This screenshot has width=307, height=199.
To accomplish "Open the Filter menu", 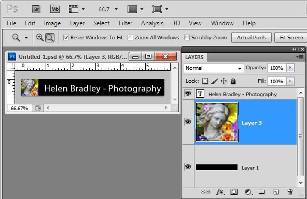I will pos(125,23).
